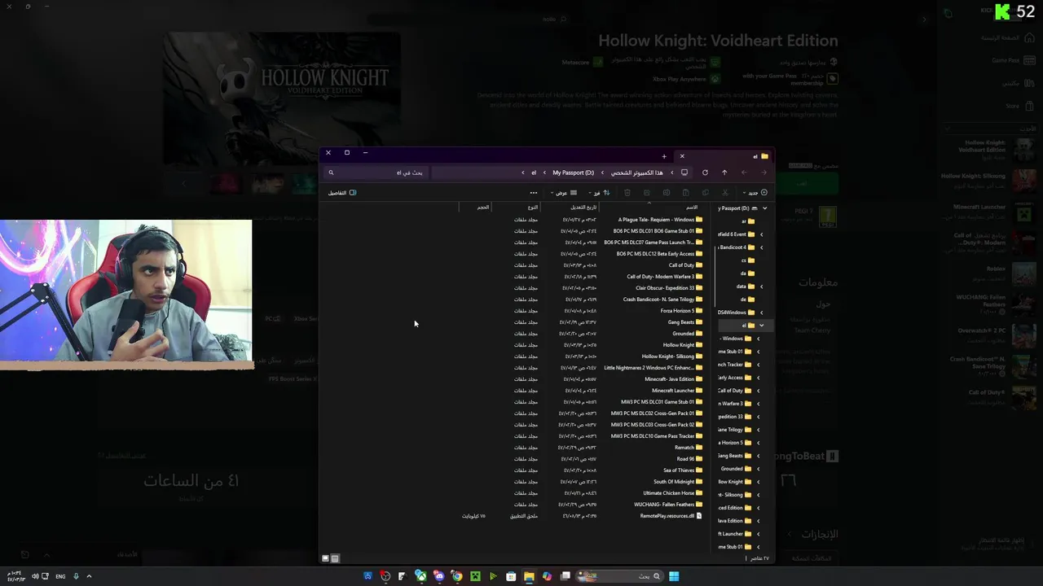
Task: Click the taskbar search box
Action: pyautogui.click(x=619, y=576)
